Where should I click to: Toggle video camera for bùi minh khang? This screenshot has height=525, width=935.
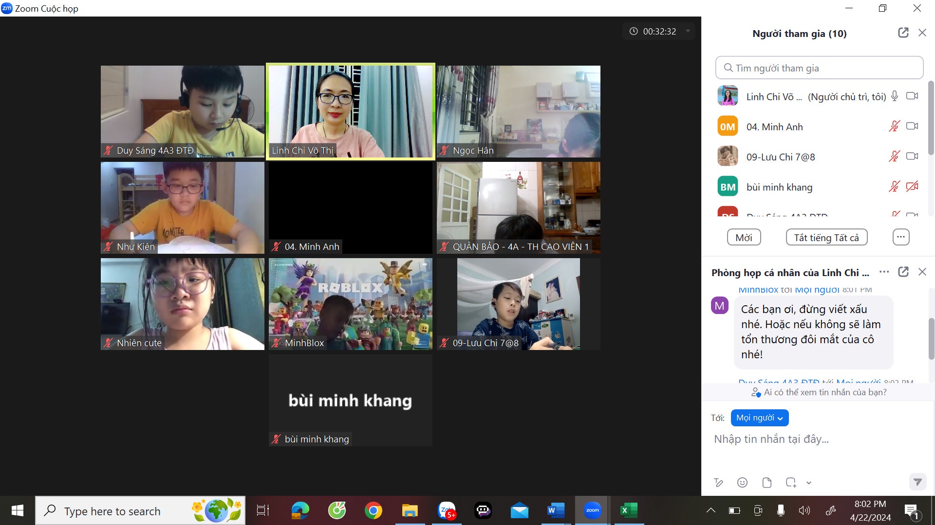(912, 186)
